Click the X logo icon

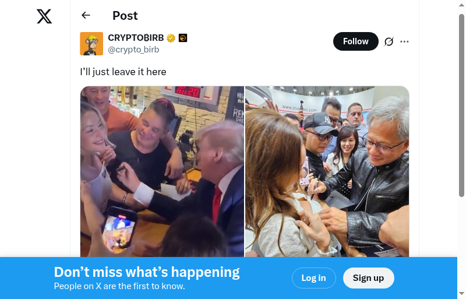coord(44,16)
